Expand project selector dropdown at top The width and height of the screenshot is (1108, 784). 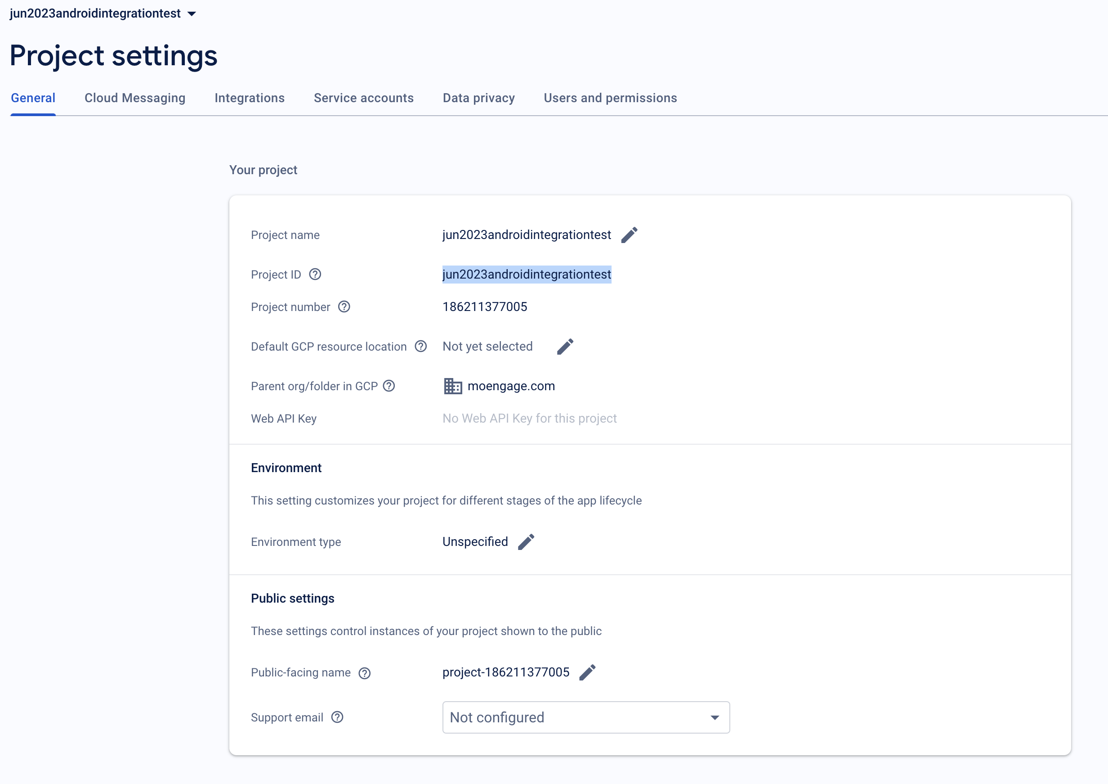[x=192, y=14]
